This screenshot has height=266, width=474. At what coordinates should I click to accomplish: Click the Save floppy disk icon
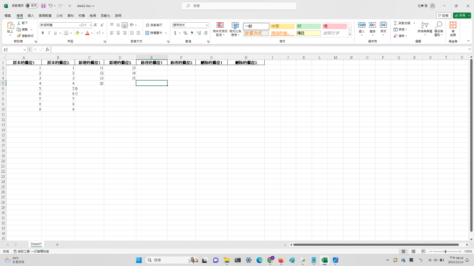(44, 6)
